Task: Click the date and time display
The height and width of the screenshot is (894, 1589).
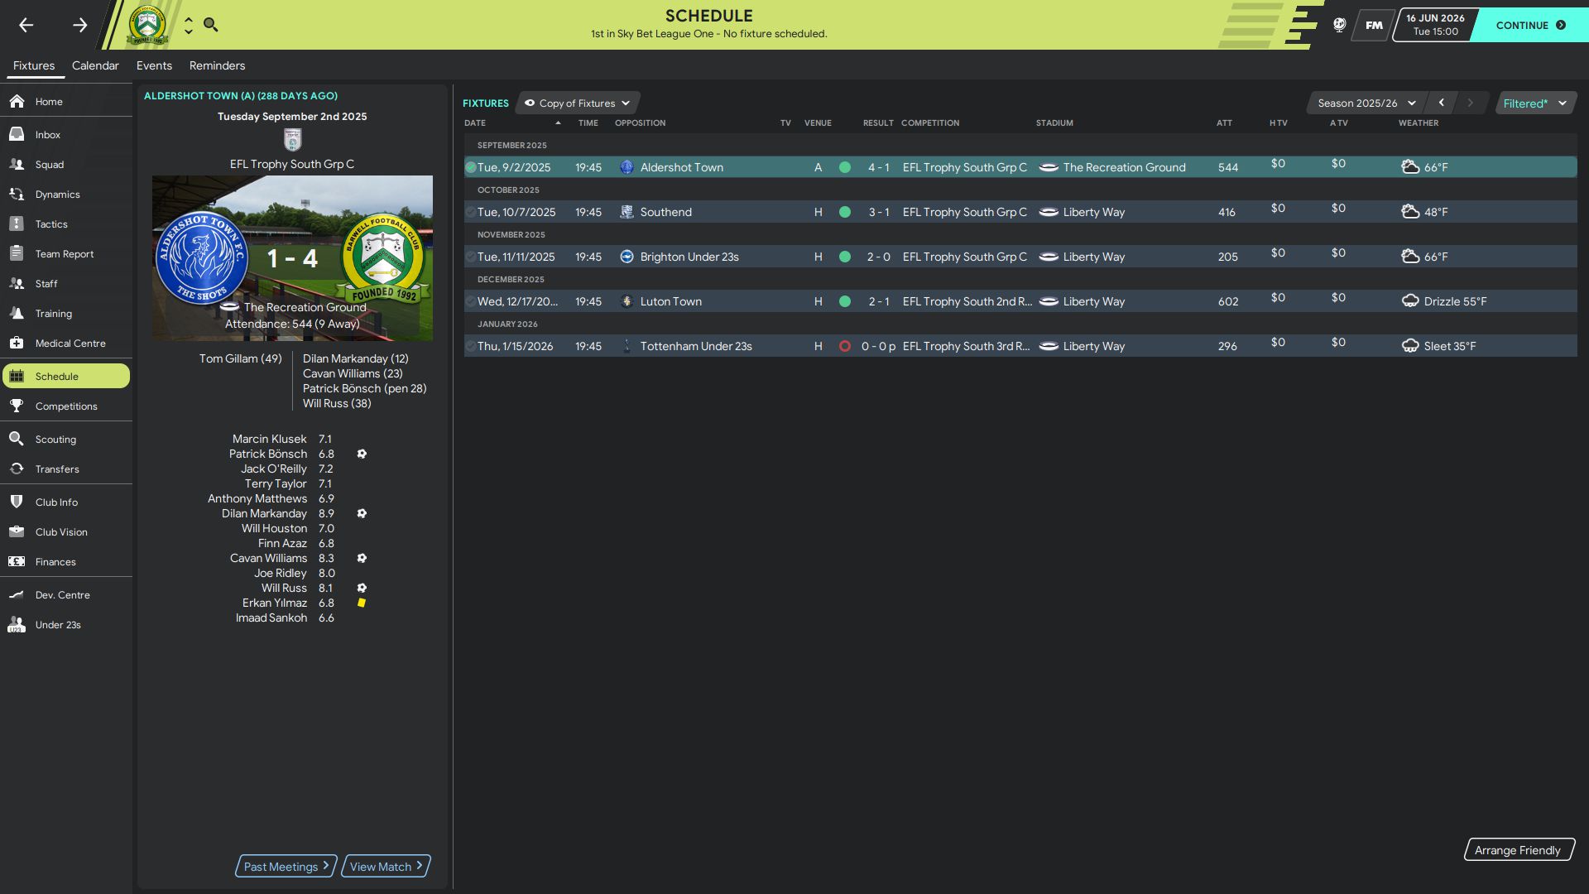Action: pyautogui.click(x=1435, y=25)
